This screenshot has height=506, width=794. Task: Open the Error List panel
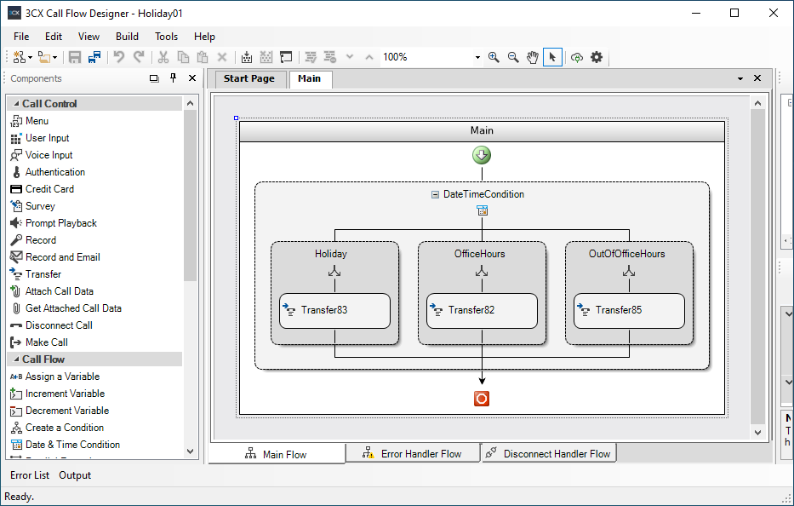point(30,475)
